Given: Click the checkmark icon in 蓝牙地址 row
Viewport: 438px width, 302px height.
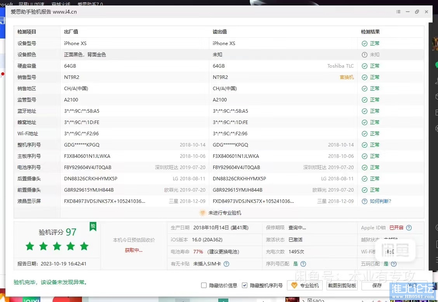Looking at the screenshot, I should tap(365, 111).
